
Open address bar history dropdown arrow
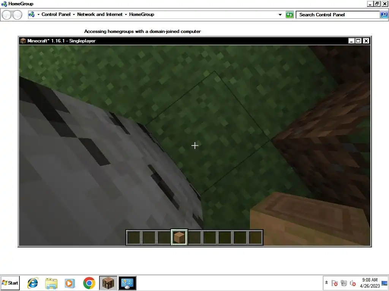point(280,15)
